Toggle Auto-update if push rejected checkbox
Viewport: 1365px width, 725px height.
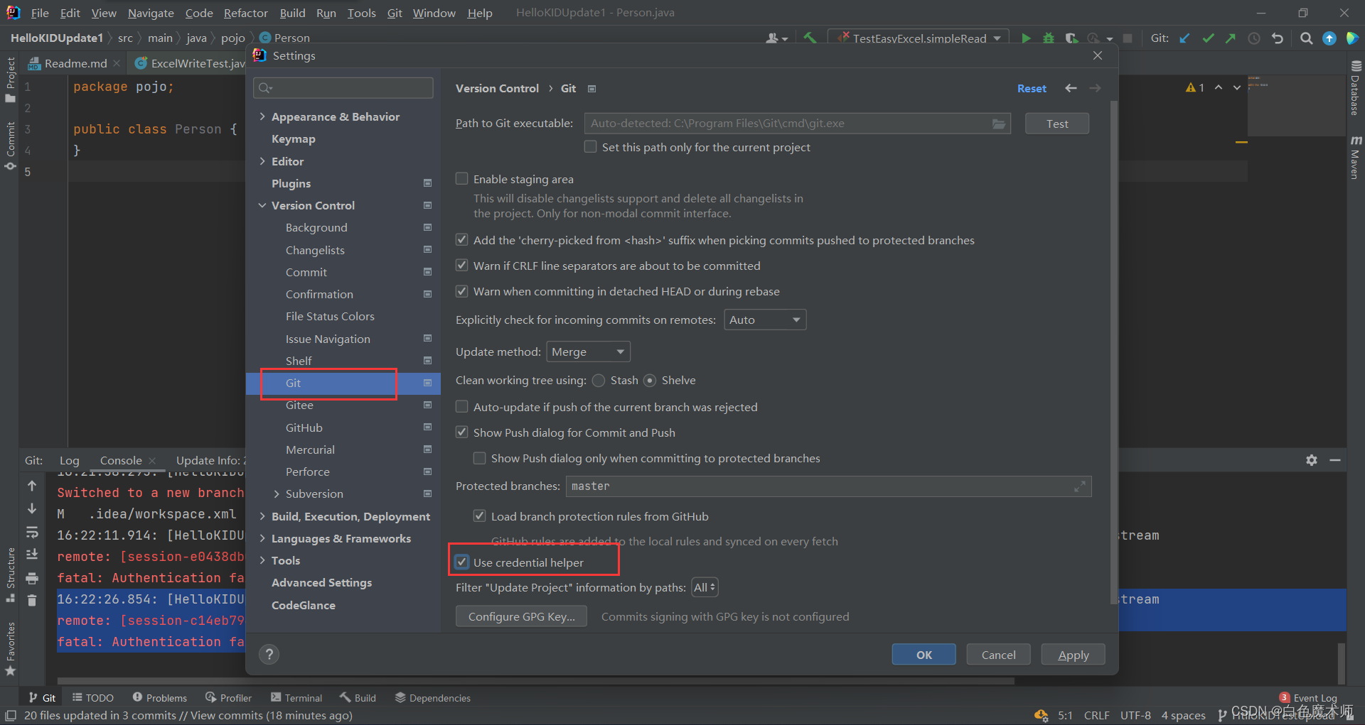tap(462, 407)
